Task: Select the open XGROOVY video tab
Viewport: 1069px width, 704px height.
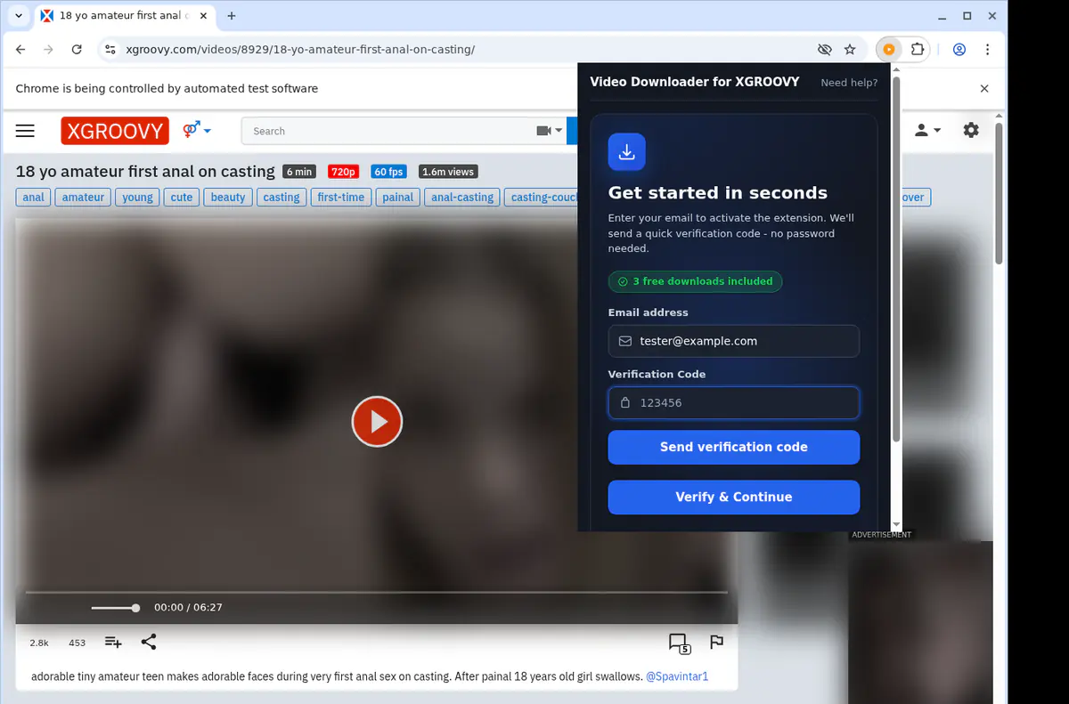Action: pos(124,16)
